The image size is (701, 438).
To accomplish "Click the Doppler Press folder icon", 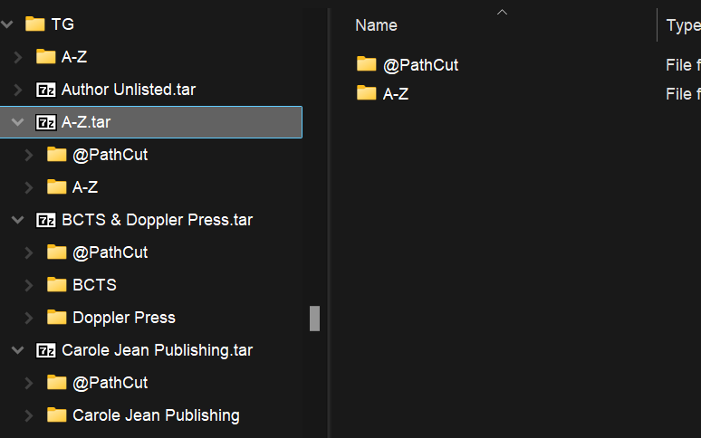I will point(57,318).
